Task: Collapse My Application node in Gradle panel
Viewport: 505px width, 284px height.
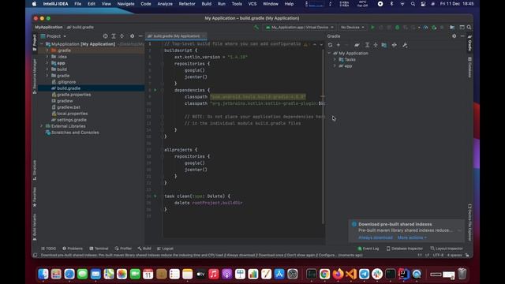Action: point(330,53)
